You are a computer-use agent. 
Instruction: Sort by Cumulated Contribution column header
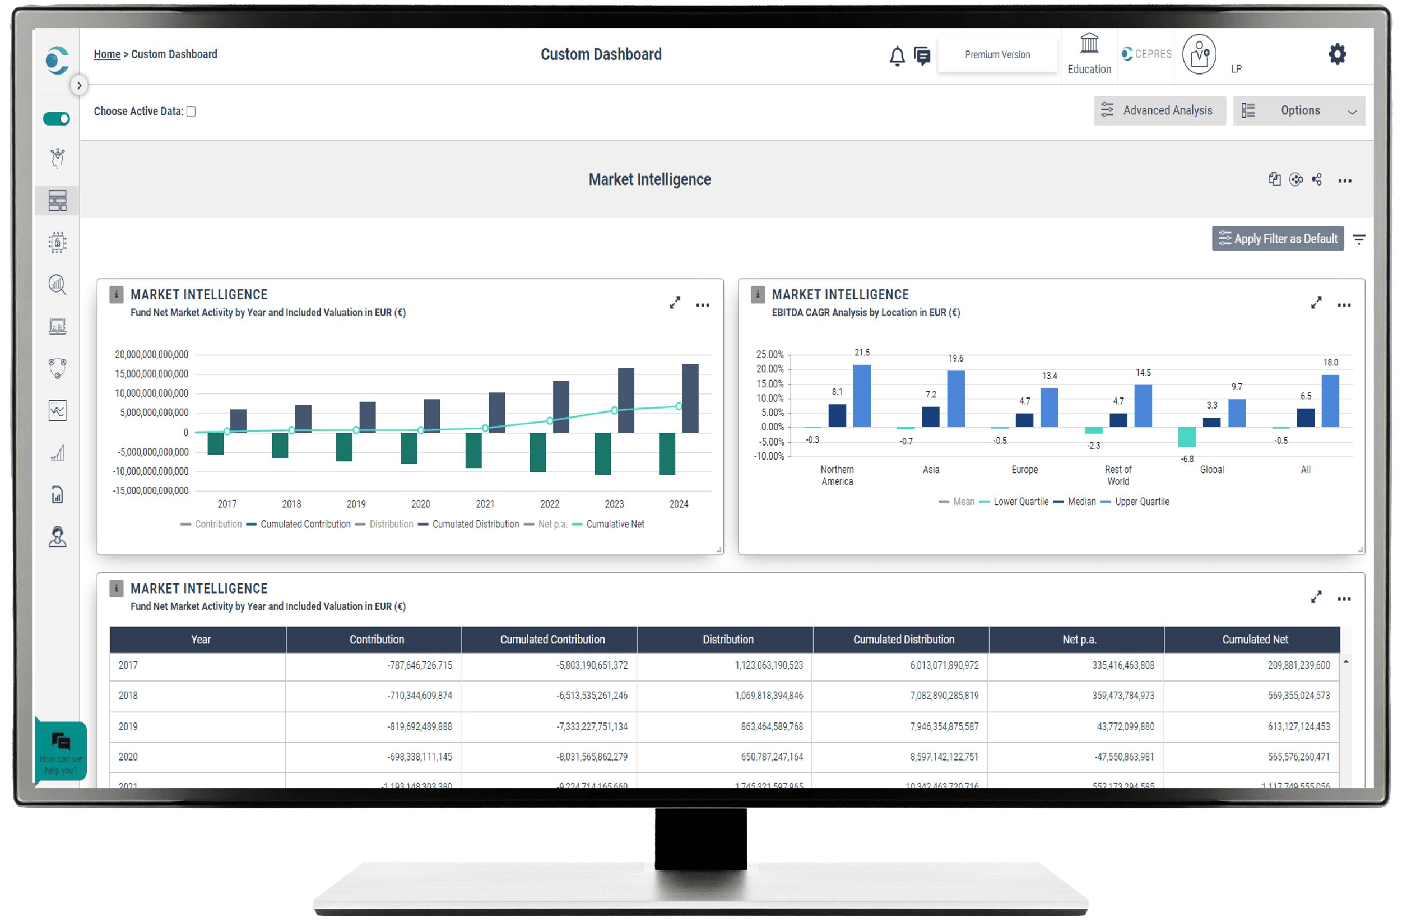pos(550,640)
